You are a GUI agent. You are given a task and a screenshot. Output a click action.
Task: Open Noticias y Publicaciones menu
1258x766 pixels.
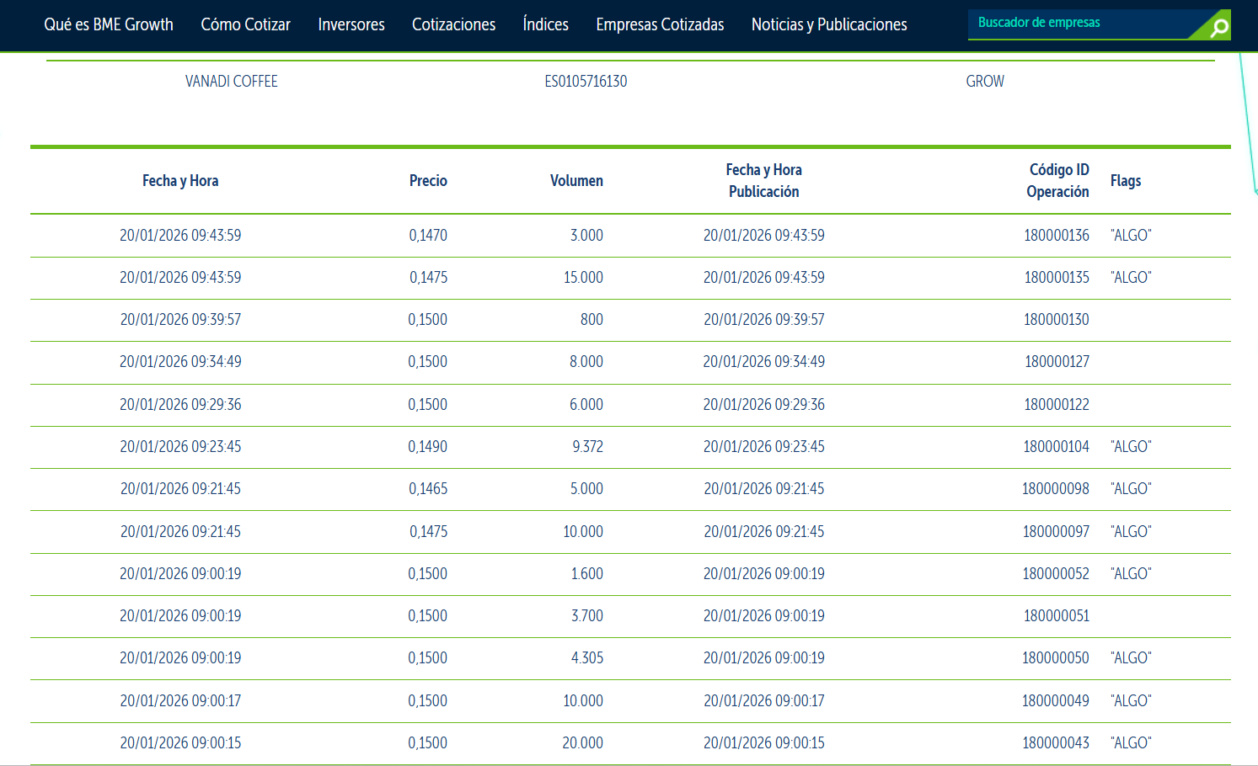tap(829, 25)
